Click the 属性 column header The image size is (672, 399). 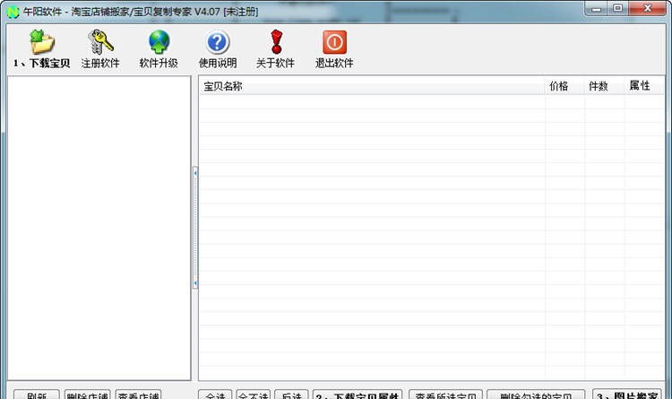pyautogui.click(x=643, y=86)
